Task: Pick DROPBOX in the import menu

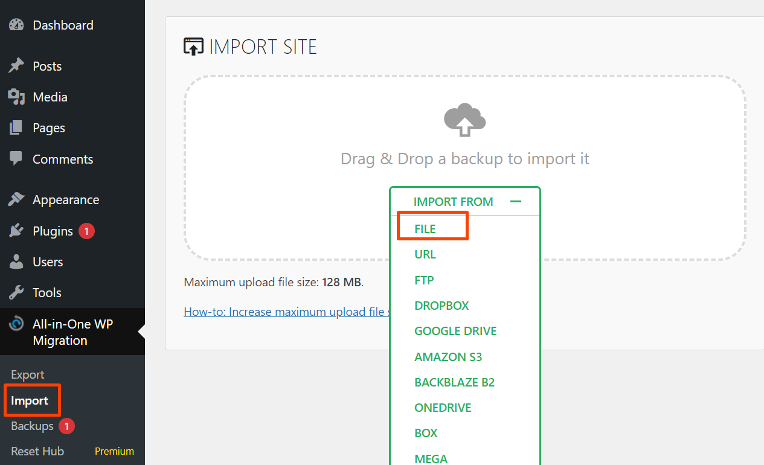Action: [x=441, y=306]
